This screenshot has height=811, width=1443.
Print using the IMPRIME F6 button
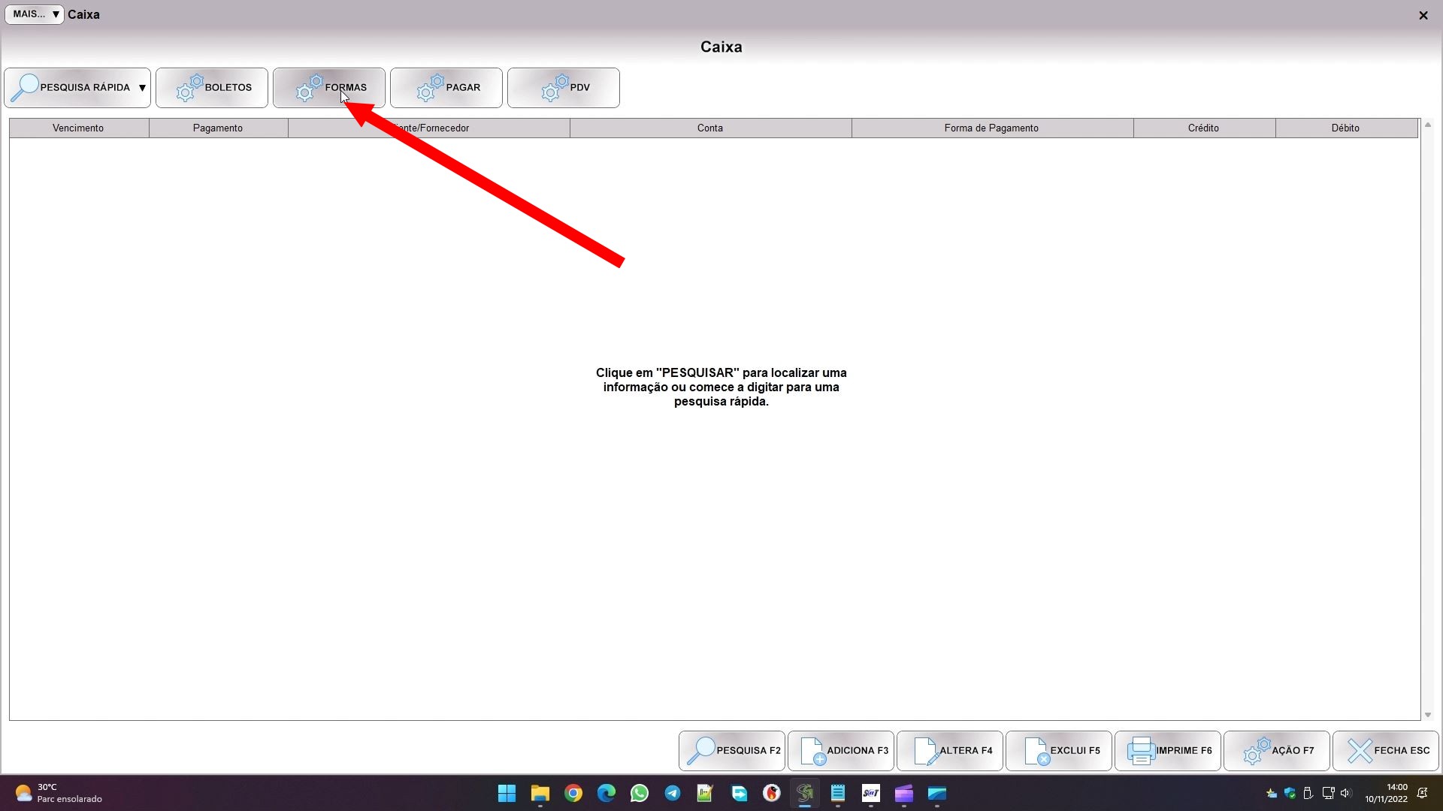tap(1168, 750)
